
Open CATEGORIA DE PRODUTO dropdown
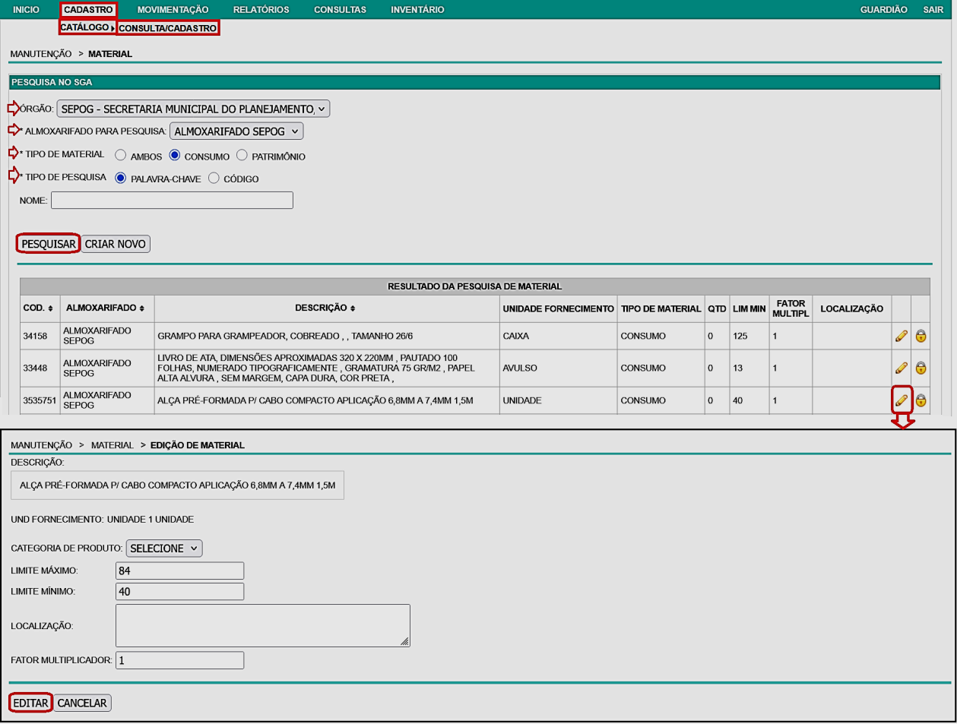click(164, 548)
